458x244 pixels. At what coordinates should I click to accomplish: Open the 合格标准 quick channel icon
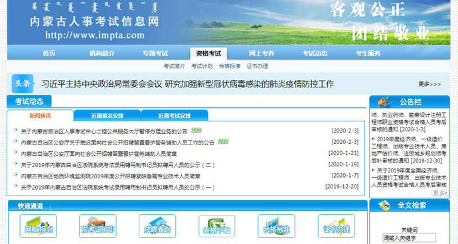pos(276,226)
